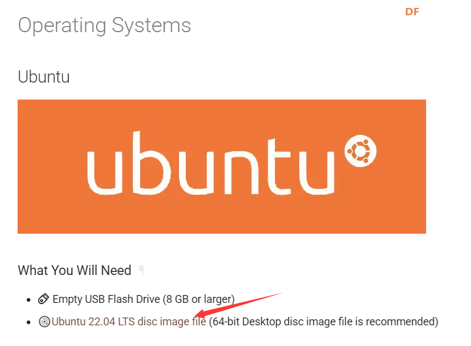The image size is (471, 346).
Task: Open the Ubuntu 22.04 LTS disc image file link
Action: pyautogui.click(x=129, y=321)
